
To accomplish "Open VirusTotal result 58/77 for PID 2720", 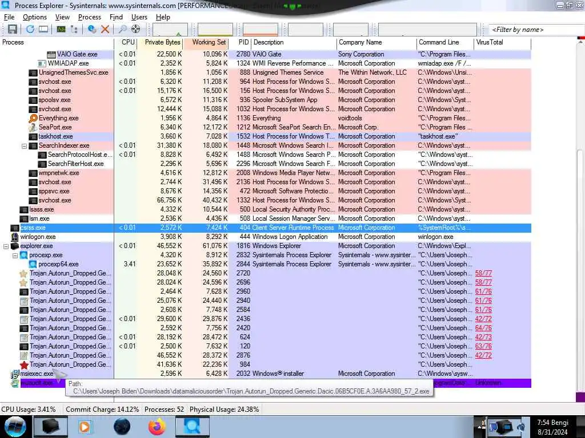I will [x=483, y=273].
